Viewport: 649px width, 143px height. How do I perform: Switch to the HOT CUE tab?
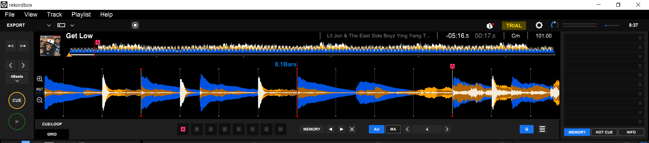(604, 132)
